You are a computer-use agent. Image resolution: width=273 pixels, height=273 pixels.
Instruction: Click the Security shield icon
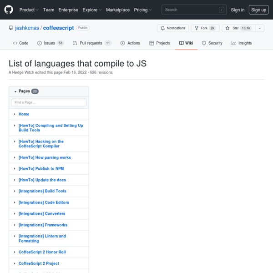click(204, 43)
